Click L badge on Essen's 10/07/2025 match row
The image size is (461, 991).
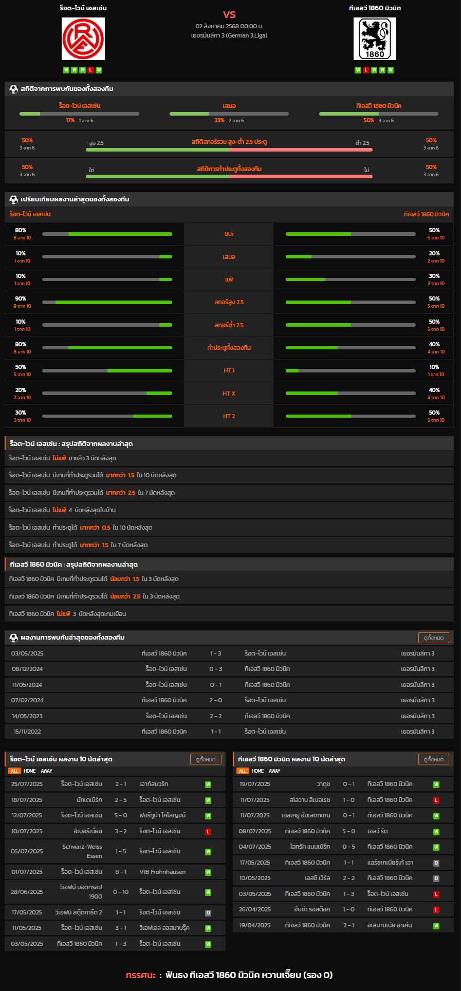pyautogui.click(x=208, y=832)
